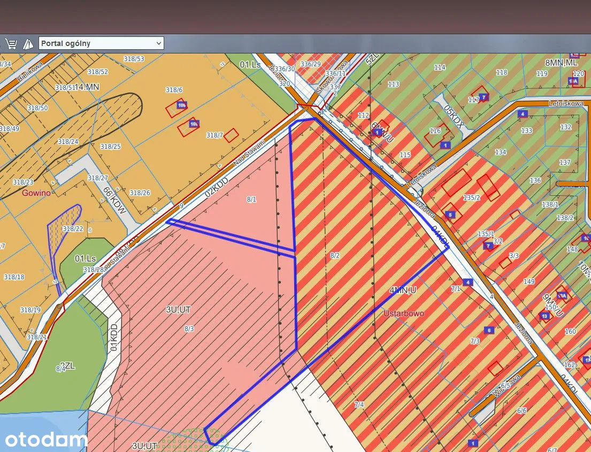Click the warning triangle icon in toolbar
This screenshot has height=452, width=591.
28,44
